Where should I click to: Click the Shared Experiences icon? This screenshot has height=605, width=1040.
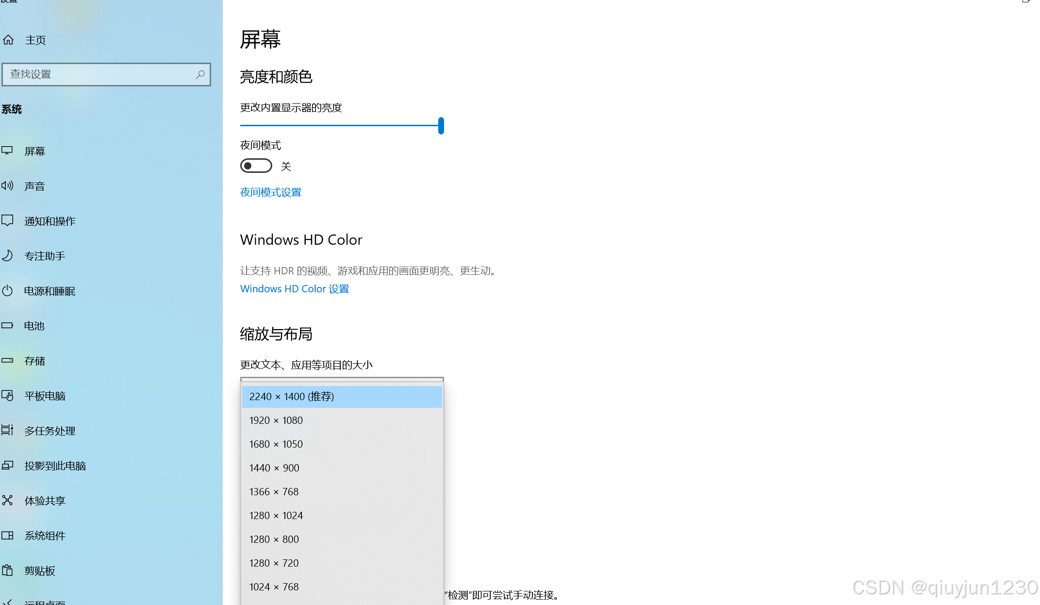pyautogui.click(x=7, y=500)
